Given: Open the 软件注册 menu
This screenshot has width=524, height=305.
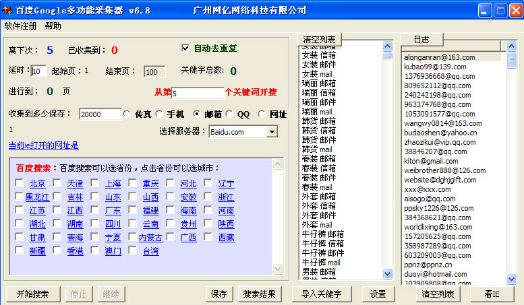Looking at the screenshot, I should pyautogui.click(x=20, y=26).
